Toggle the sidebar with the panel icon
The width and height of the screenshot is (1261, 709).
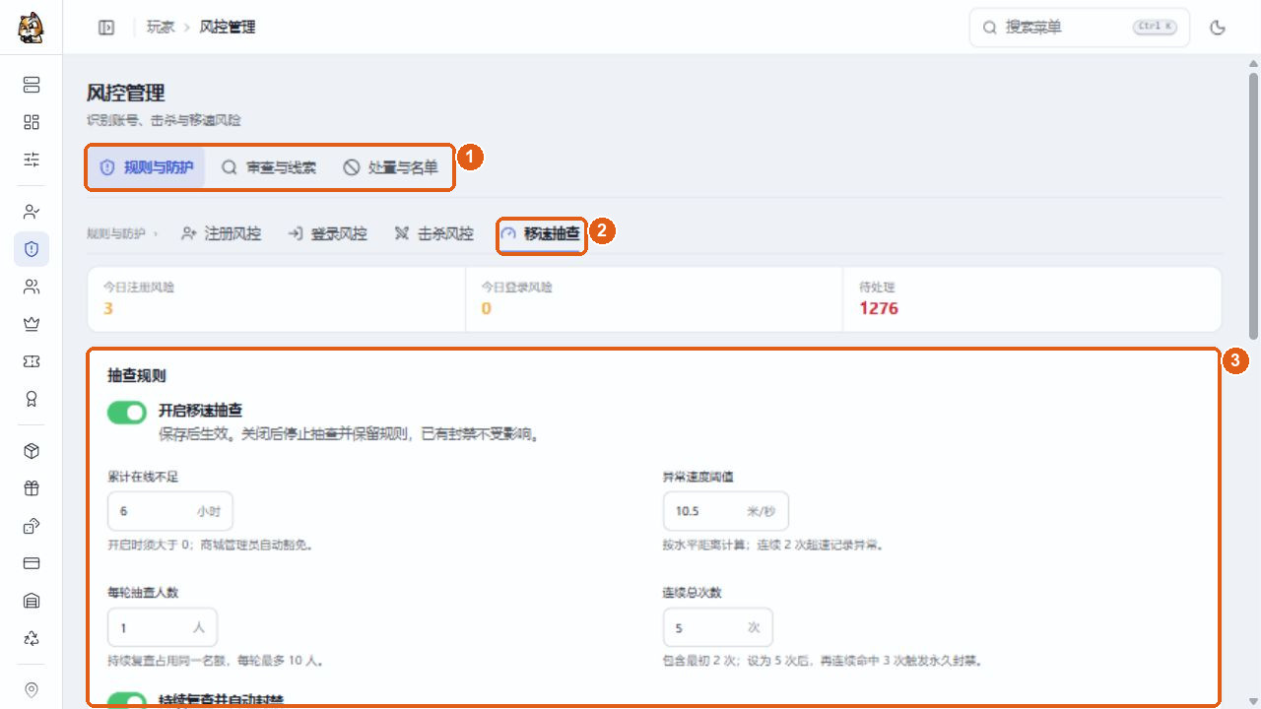pos(106,28)
